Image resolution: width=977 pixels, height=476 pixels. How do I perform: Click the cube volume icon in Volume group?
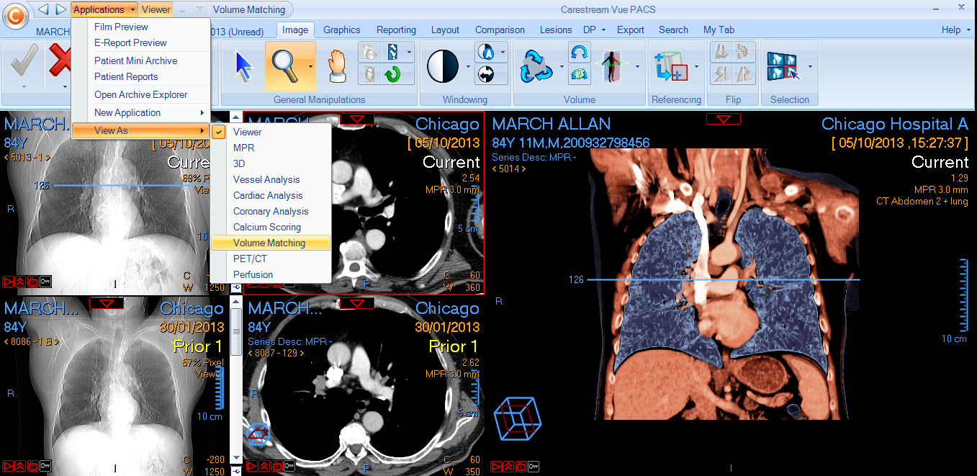point(580,73)
